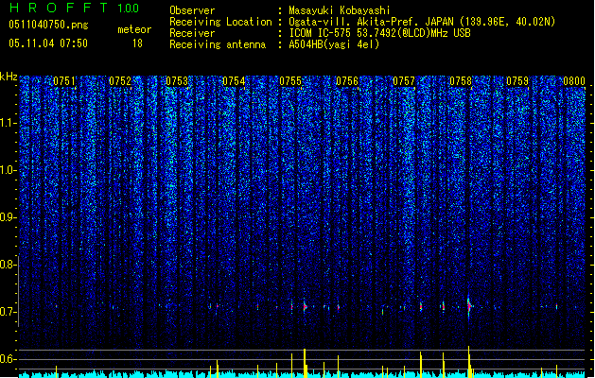This screenshot has width=595, height=378.
Task: Click the 1.1 kHz axis label
Action: (9, 123)
